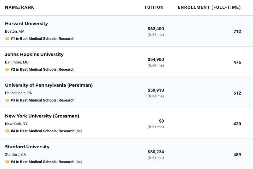Click the badge icon in New York University row

pyautogui.click(x=7, y=131)
